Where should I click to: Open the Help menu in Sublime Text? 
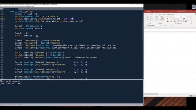[33, 7]
